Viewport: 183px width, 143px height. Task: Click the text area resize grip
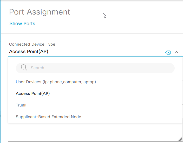180,139
